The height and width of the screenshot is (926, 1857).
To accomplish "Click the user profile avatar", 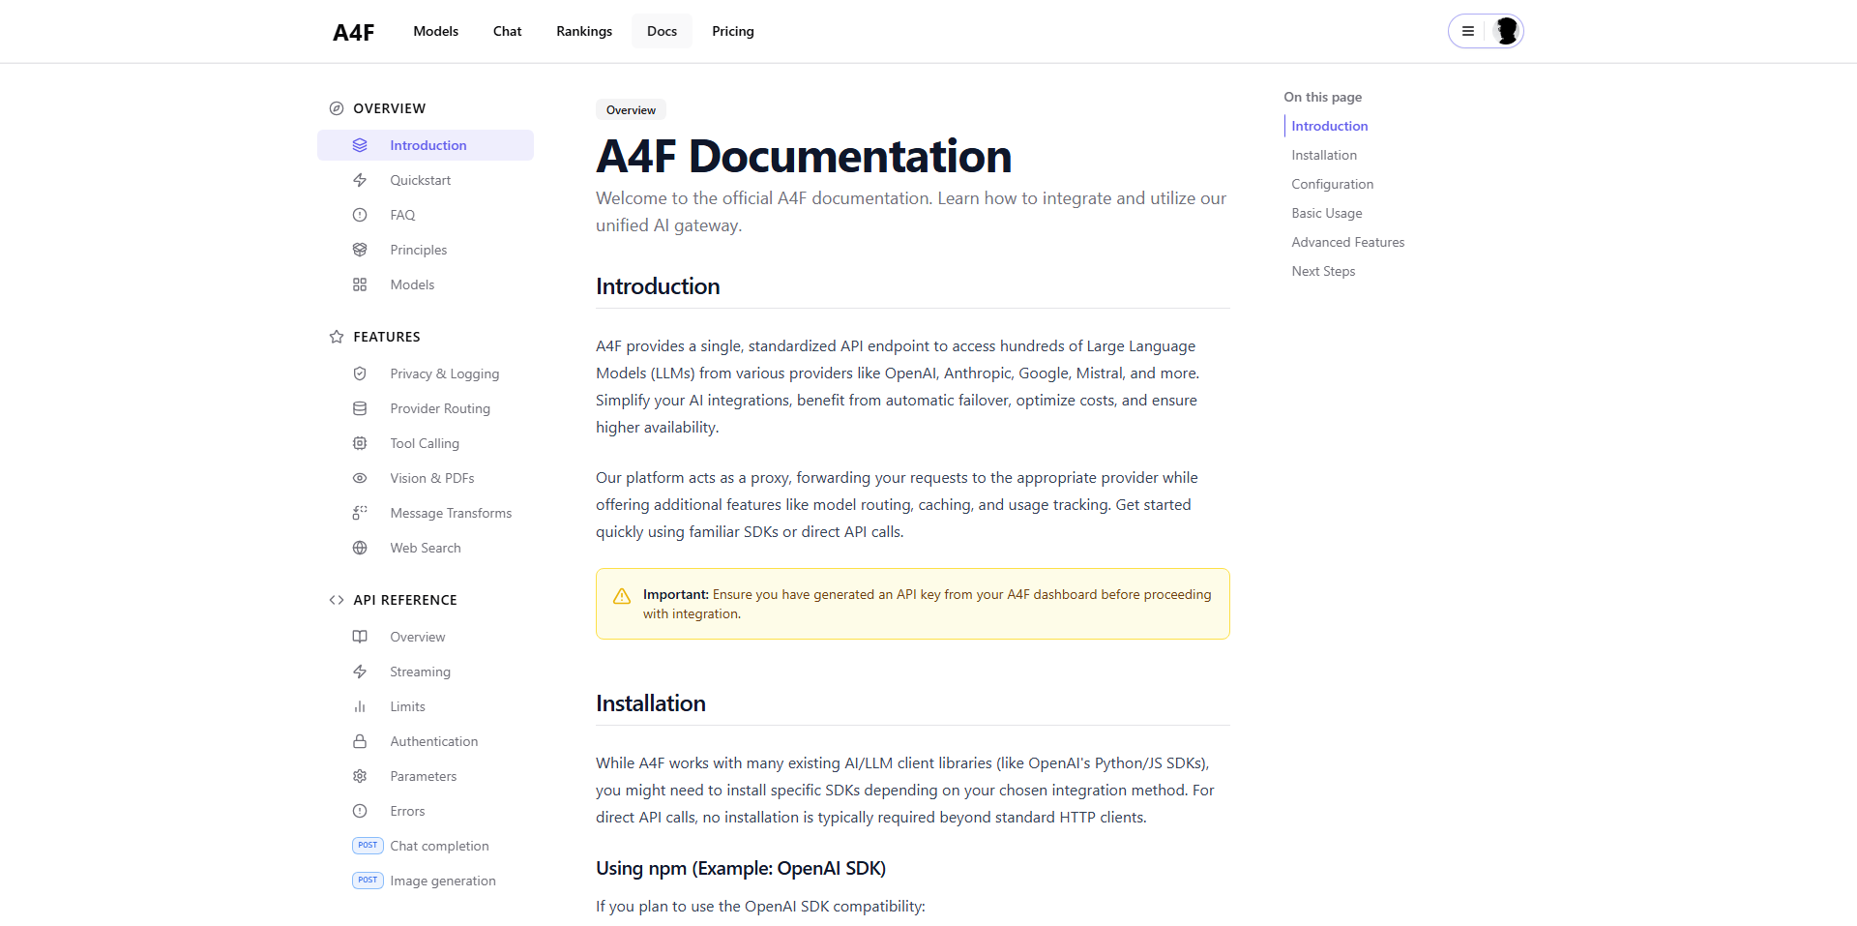I will pyautogui.click(x=1506, y=31).
